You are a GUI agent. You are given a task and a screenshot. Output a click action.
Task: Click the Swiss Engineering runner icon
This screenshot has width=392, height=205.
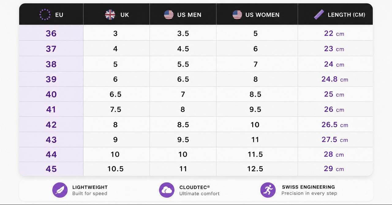pos(268,190)
